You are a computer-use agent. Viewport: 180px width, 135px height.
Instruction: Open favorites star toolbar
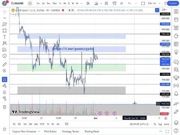[x=4, y=129]
